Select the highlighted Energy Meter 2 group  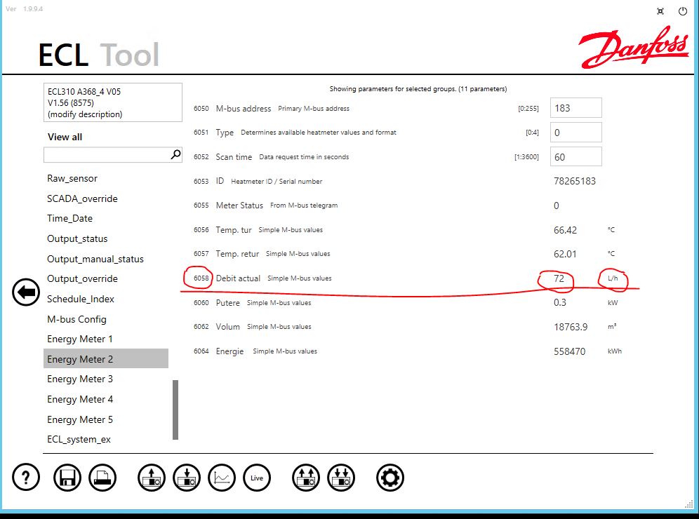point(106,358)
